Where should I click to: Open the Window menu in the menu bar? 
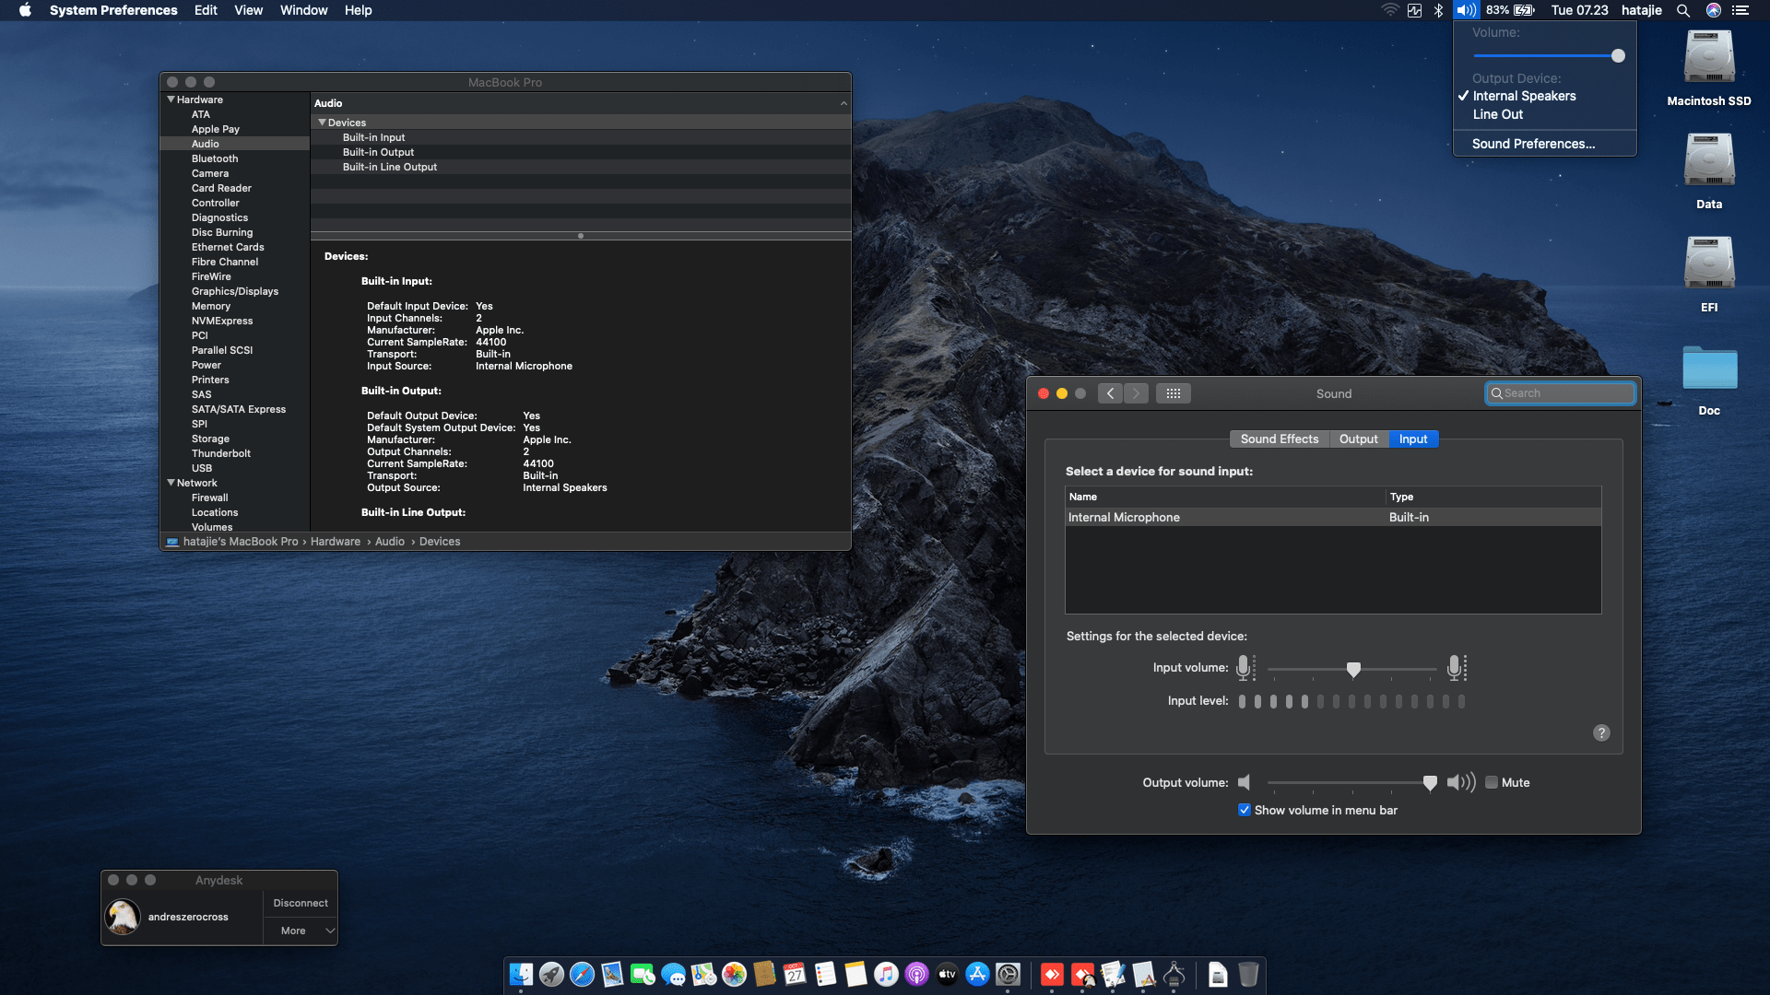click(303, 10)
